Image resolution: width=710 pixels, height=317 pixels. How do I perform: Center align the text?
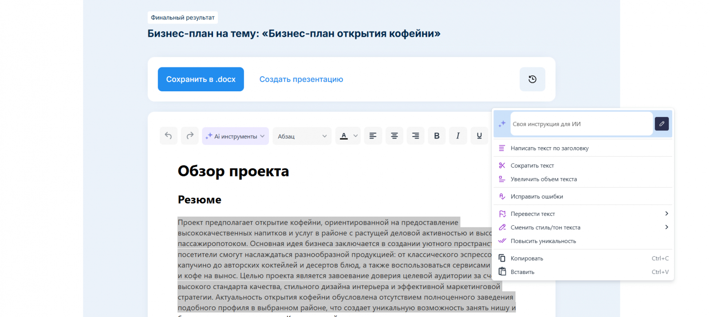pos(394,136)
